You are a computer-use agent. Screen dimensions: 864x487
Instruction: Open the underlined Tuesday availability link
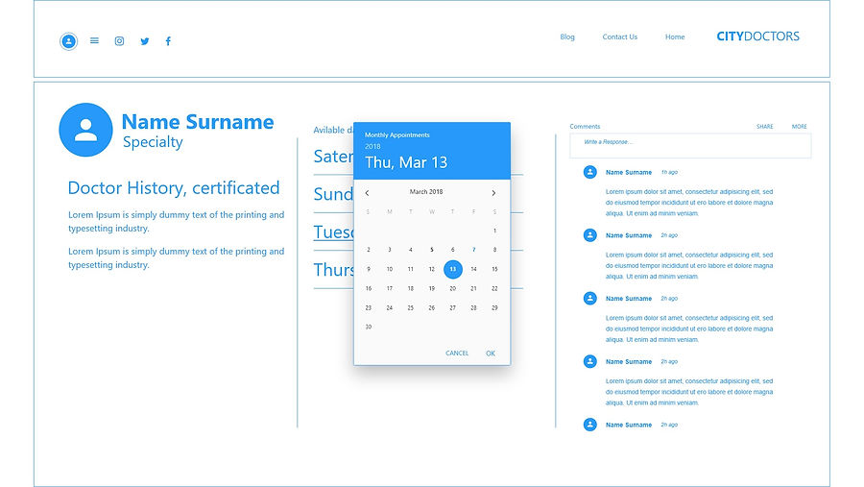pos(333,232)
